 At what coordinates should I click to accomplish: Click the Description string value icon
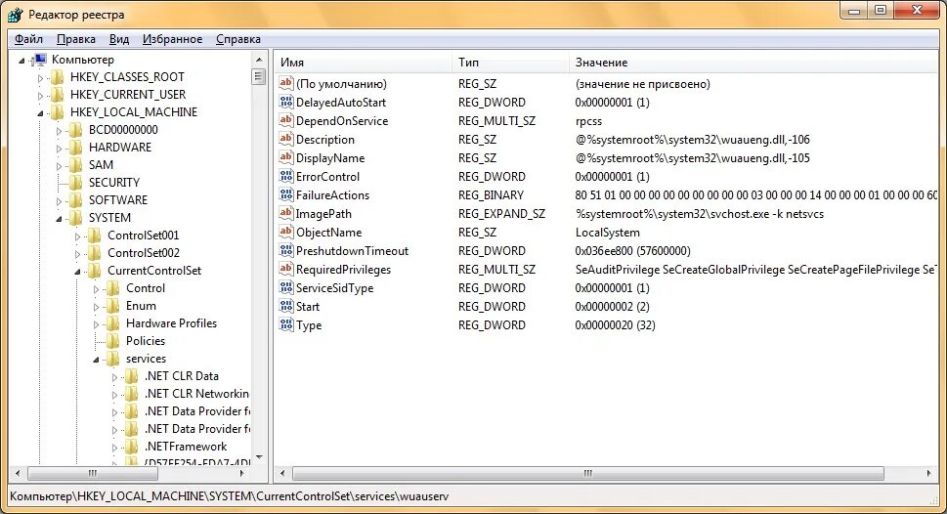point(286,139)
